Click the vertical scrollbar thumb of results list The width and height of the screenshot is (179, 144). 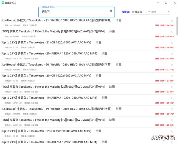[x=177, y=26]
